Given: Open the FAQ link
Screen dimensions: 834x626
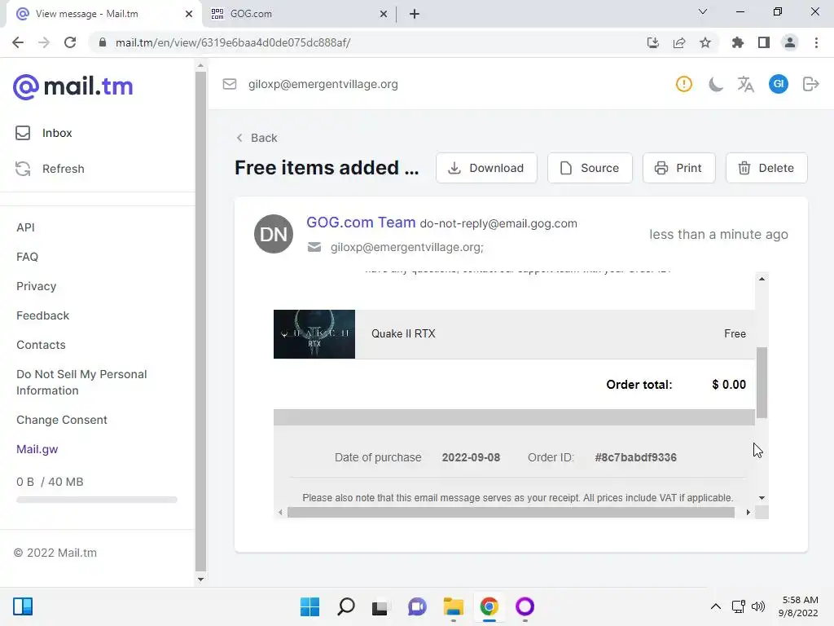Looking at the screenshot, I should point(27,257).
